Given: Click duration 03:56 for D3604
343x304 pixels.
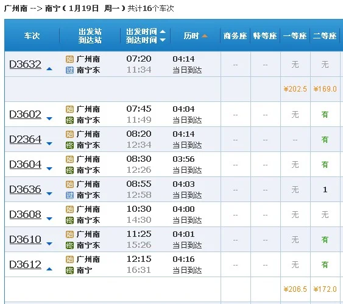Looking at the screenshot, I should pyautogui.click(x=183, y=159).
